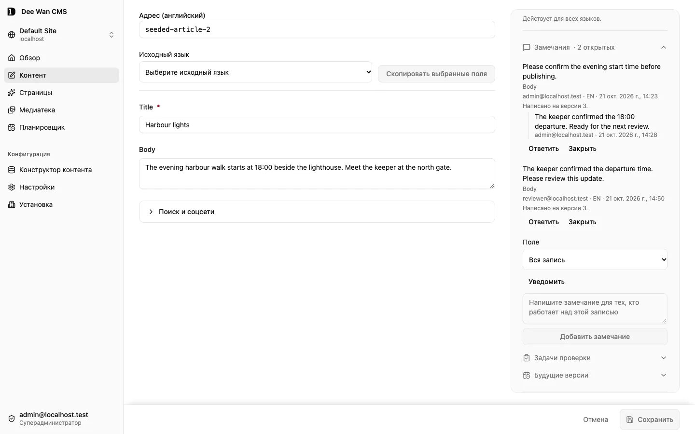Open the Обзор section via its home icon
Viewport: 695px width, 434px height.
pyautogui.click(x=12, y=58)
